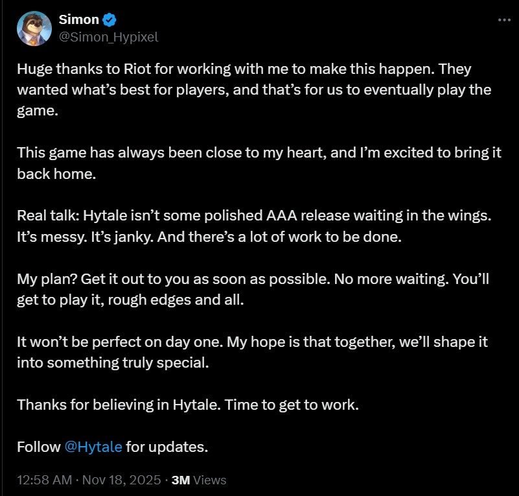Click the word "Follow" in last line

point(38,447)
